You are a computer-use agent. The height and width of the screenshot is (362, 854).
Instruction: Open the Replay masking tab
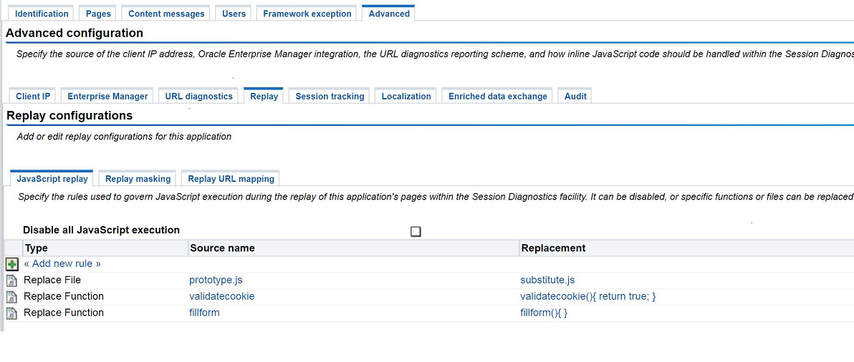pos(138,178)
